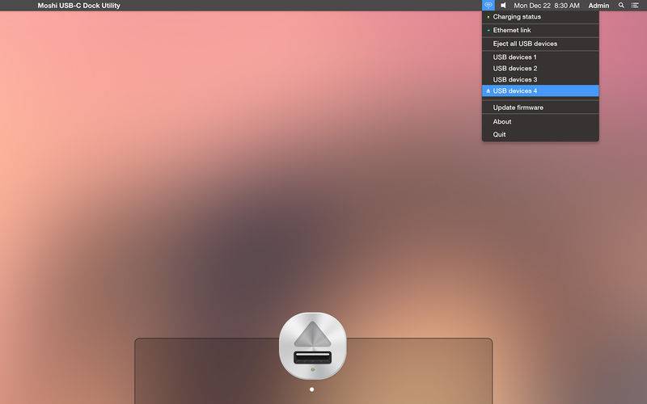Eject USB devices 1
This screenshot has width=647, height=404.
point(540,57)
